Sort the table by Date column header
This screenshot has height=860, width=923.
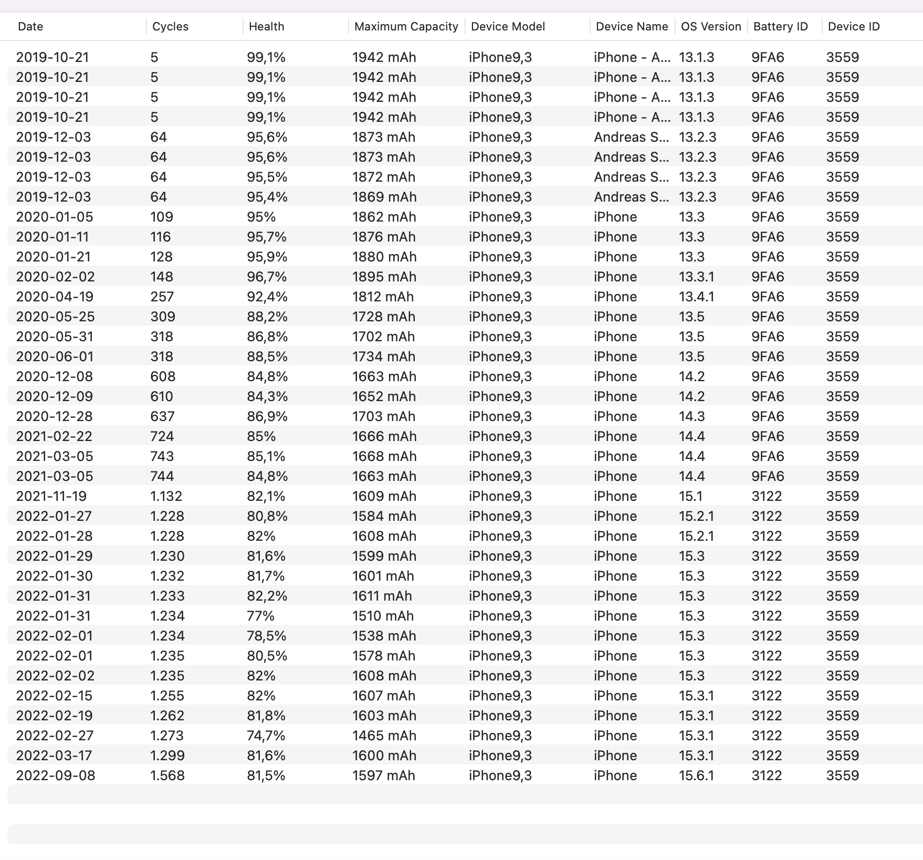point(30,26)
